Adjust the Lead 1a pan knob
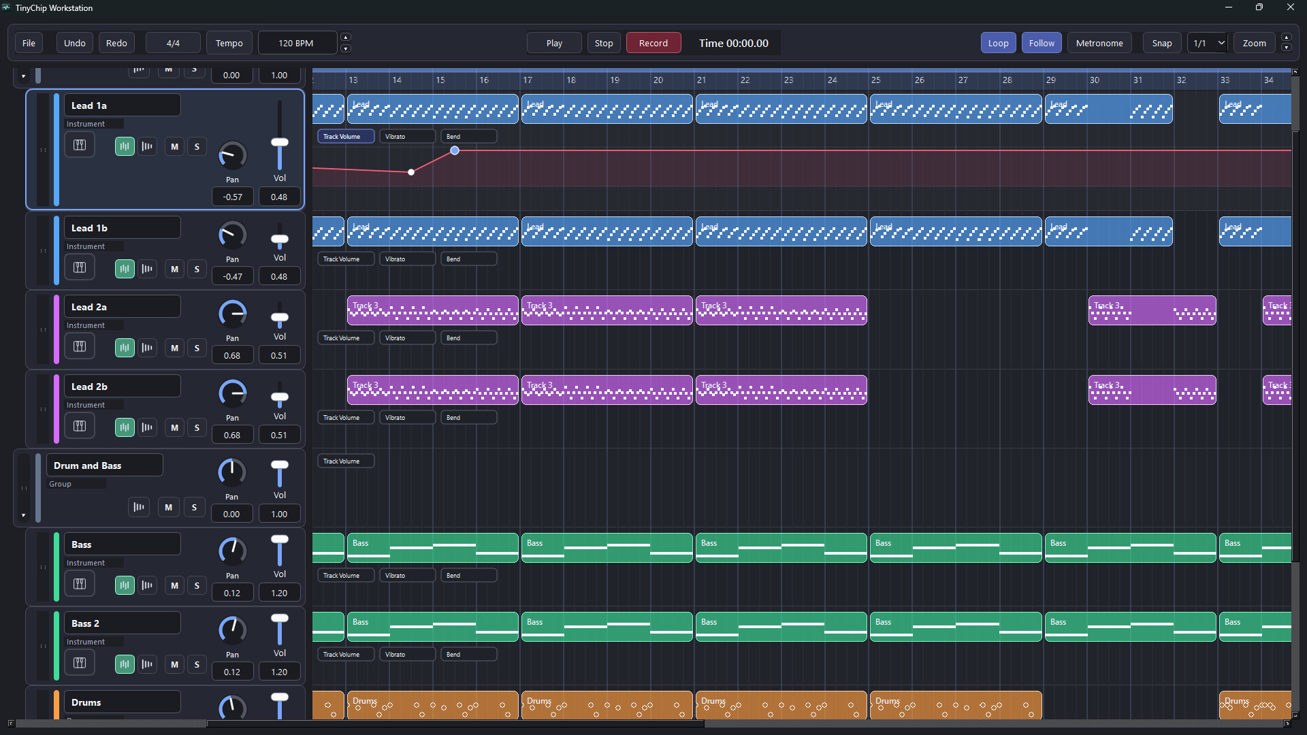This screenshot has width=1307, height=735. click(232, 155)
